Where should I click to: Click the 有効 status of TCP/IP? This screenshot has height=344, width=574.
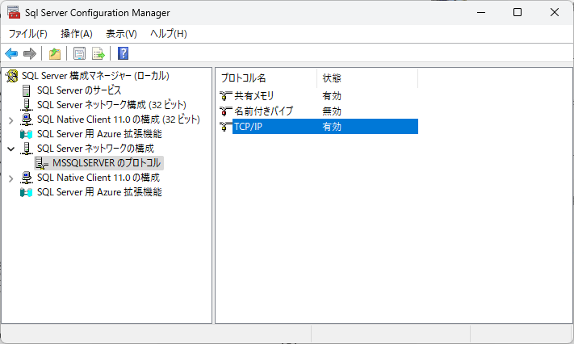332,127
